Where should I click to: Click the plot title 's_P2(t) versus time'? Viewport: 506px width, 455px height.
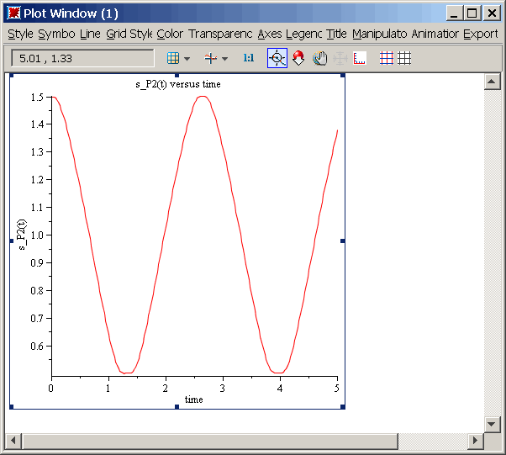coord(177,84)
